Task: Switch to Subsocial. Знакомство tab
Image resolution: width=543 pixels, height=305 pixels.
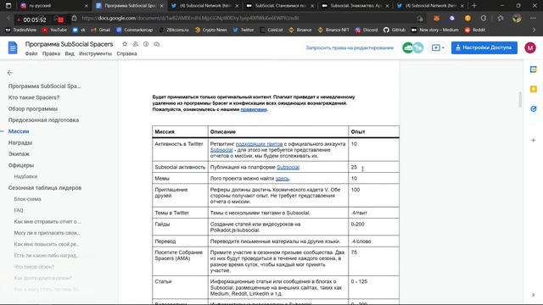Action: pos(355,6)
